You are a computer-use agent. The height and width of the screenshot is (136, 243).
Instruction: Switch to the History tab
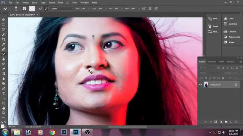pyautogui.click(x=230, y=62)
